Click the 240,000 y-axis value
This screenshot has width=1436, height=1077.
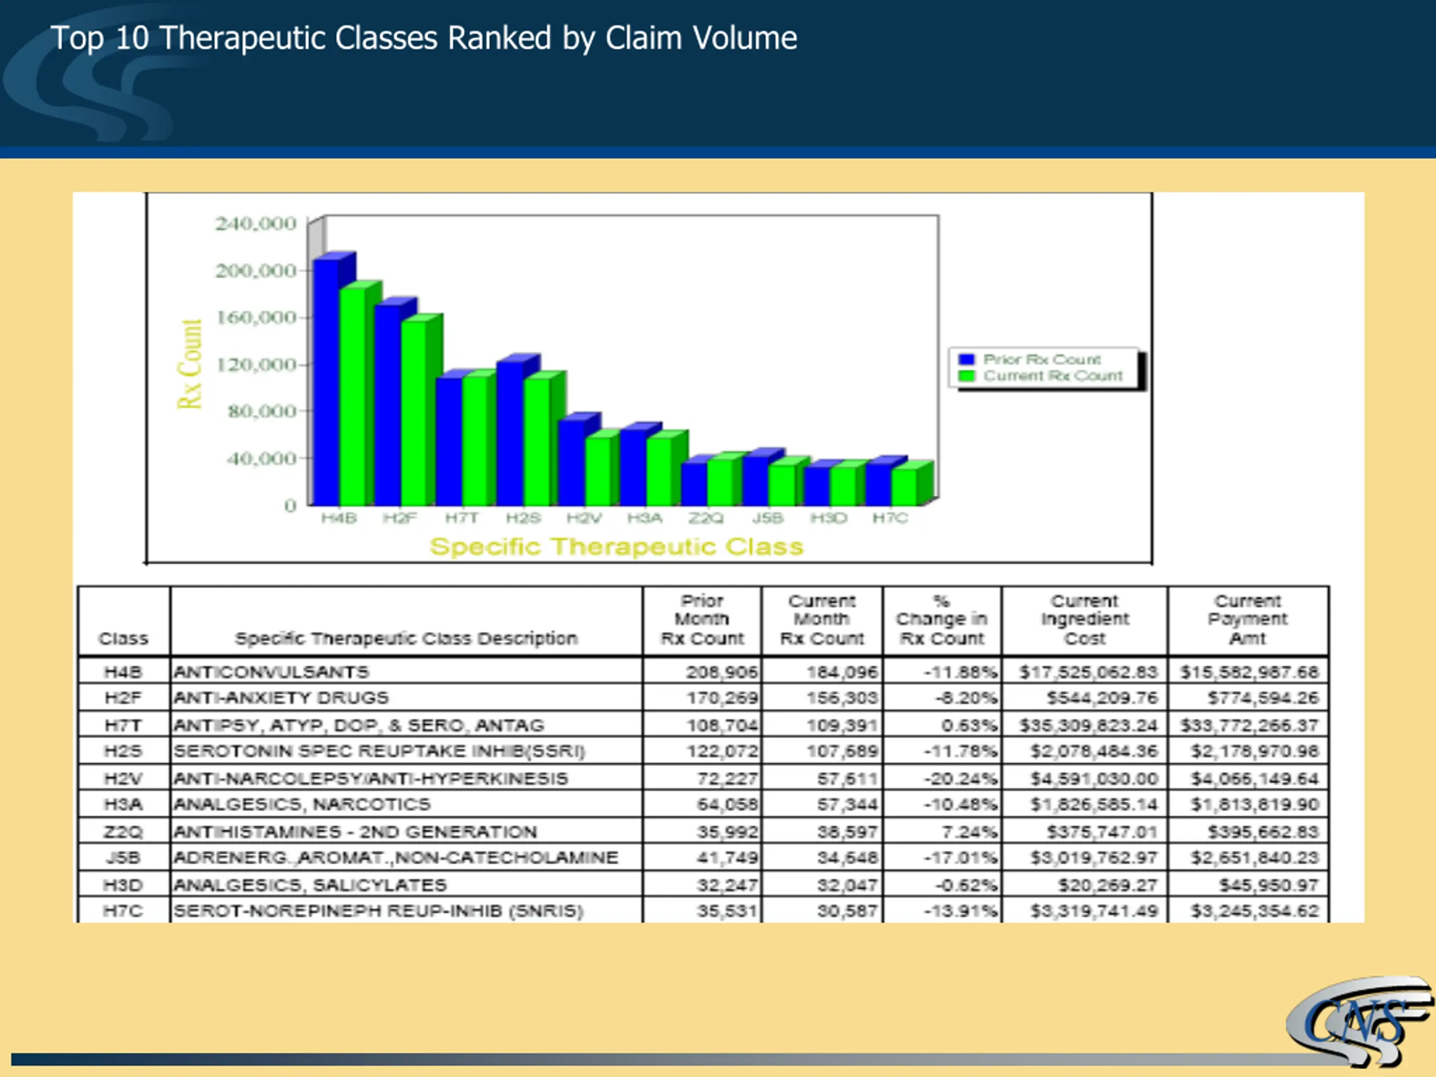(x=256, y=224)
